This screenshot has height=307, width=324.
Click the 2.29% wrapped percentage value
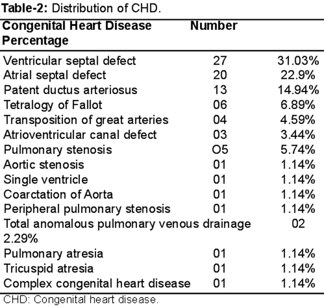click(x=20, y=239)
